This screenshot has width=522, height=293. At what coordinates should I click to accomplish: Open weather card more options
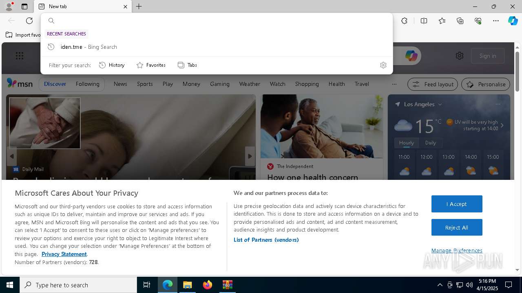[x=498, y=104]
